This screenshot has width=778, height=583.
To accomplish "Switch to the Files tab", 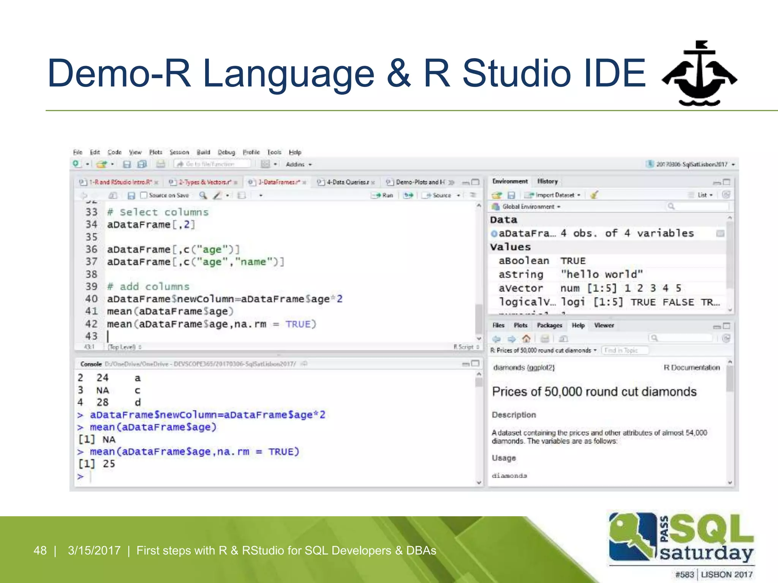I will click(498, 325).
